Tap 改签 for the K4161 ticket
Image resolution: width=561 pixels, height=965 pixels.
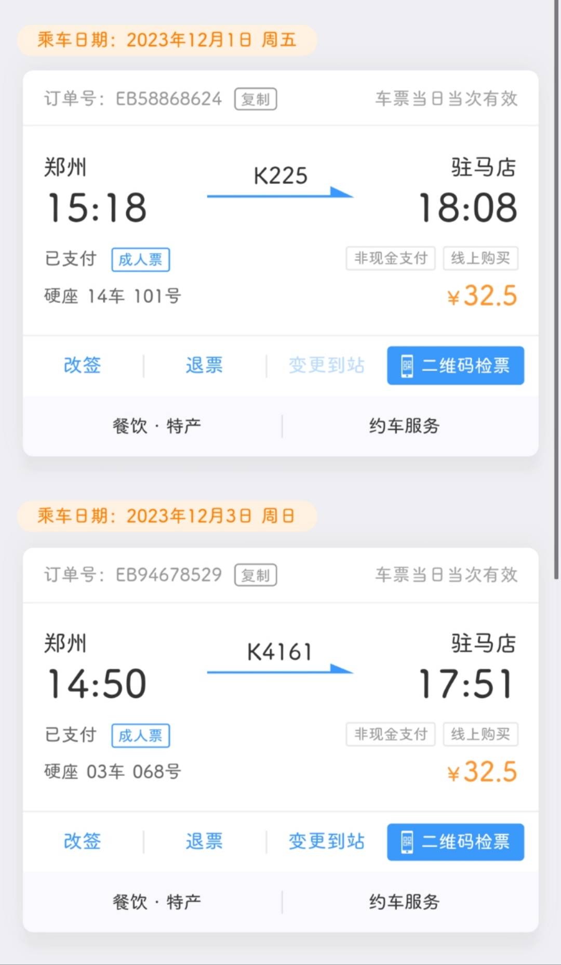(82, 841)
